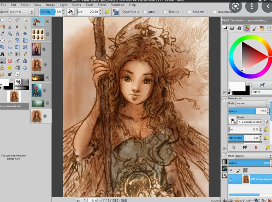Select the Text tool
Viewport: 272px width, 202px height.
click(2, 54)
